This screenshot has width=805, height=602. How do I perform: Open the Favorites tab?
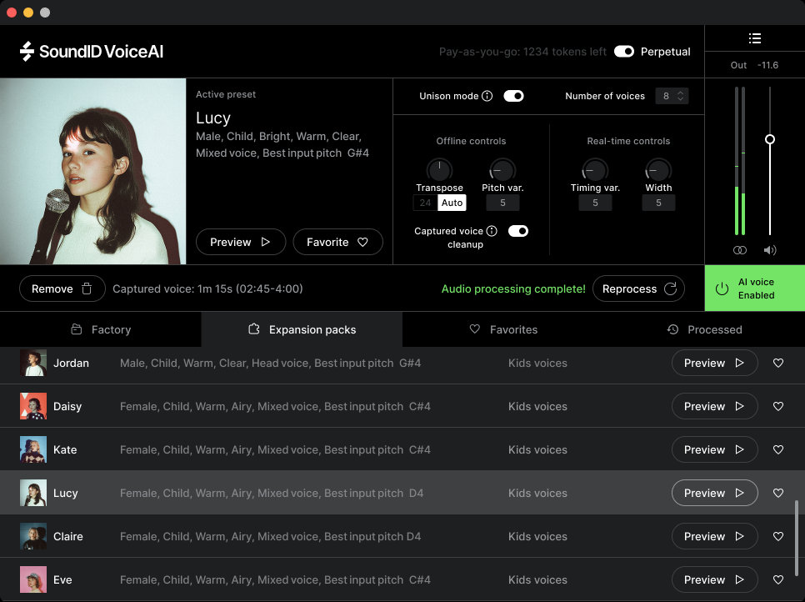[503, 329]
